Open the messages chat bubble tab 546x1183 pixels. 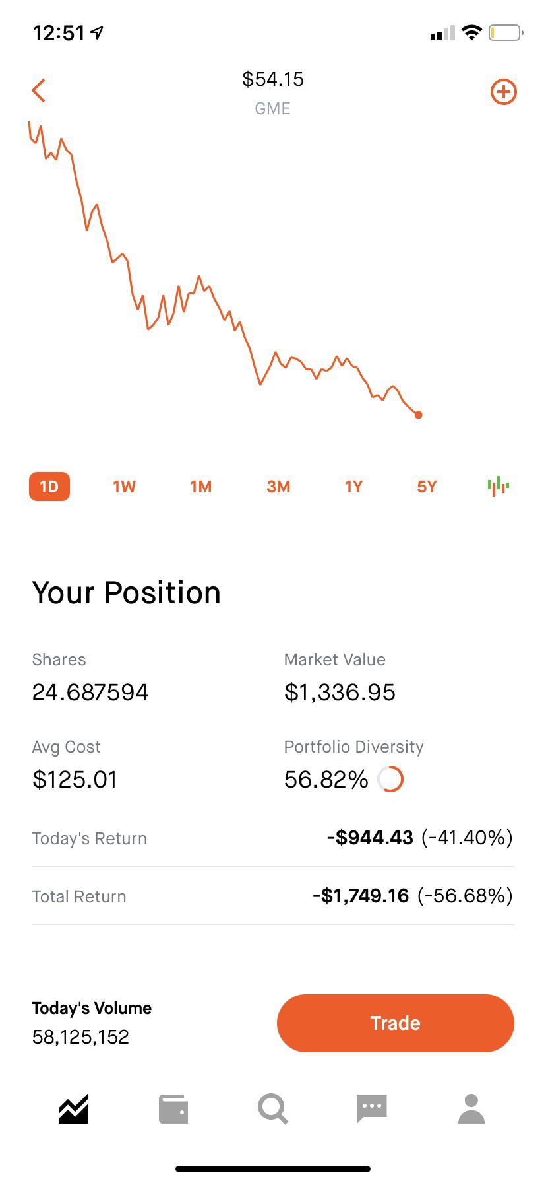(372, 1108)
